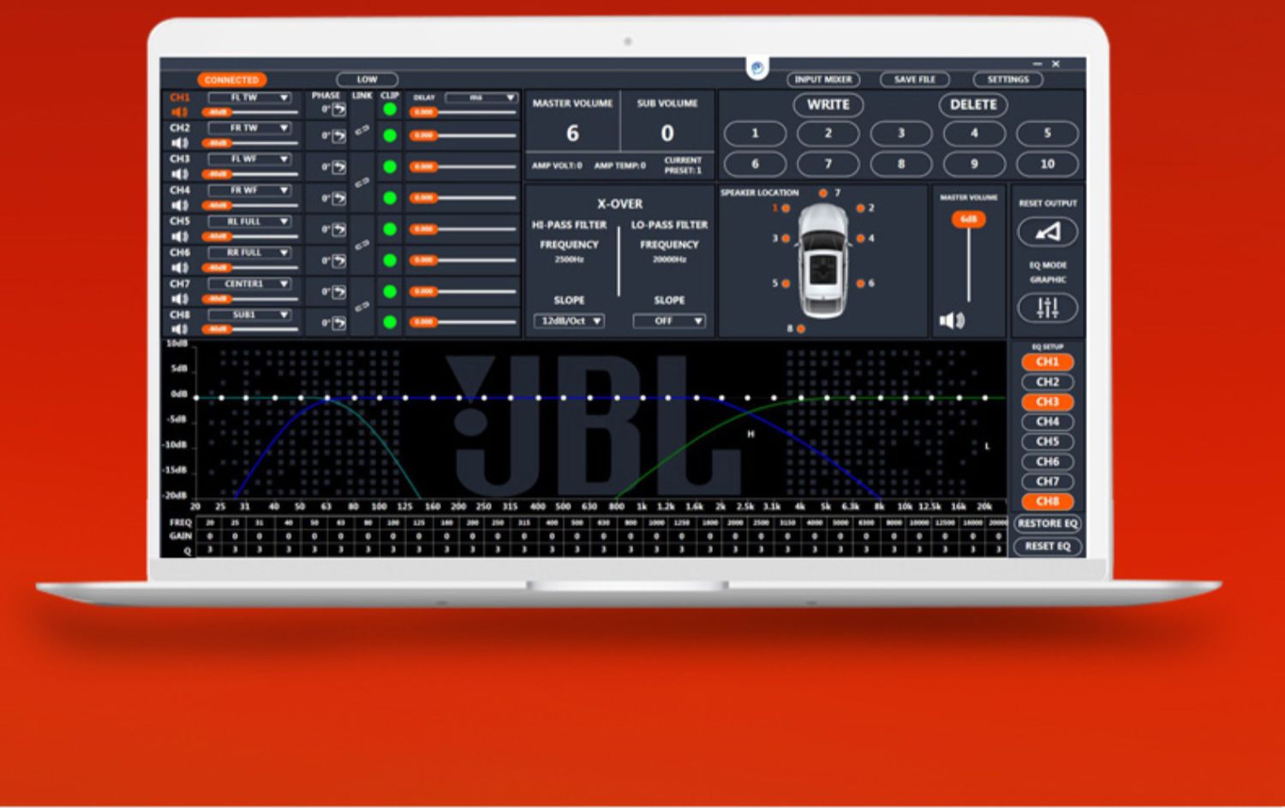Toggle the CH3 and CH4 link chain
1285x808 pixels.
coord(362,182)
